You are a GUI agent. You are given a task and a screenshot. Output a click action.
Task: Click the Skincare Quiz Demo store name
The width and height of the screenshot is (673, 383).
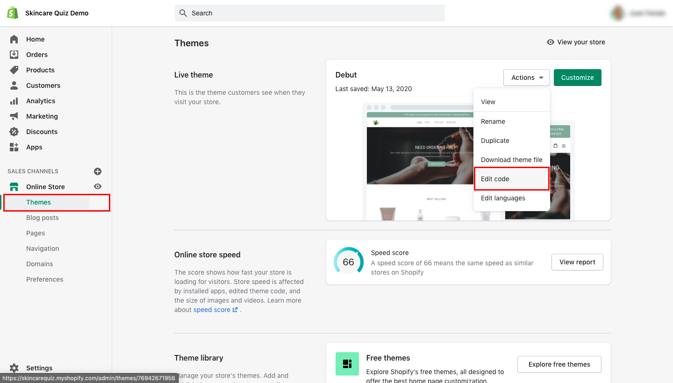point(57,13)
